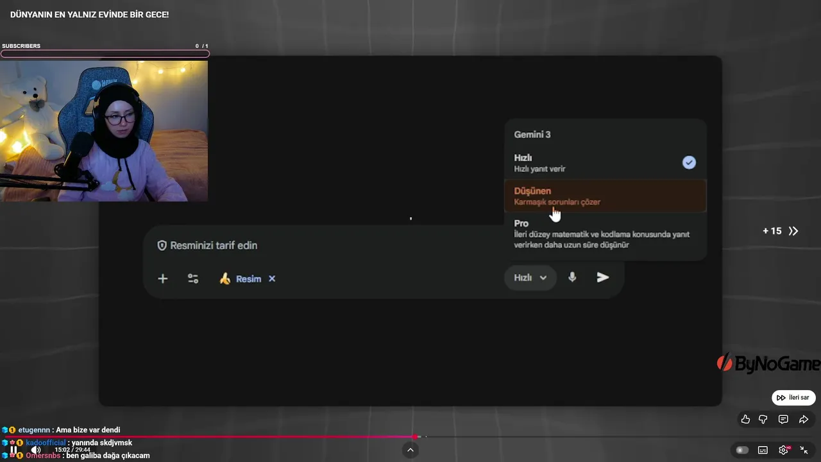Viewport: 821px width, 462px height.
Task: Open the tools sliders icon
Action: click(193, 278)
